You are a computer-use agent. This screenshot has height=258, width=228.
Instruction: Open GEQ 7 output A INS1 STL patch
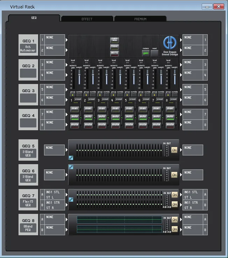coord(195,195)
